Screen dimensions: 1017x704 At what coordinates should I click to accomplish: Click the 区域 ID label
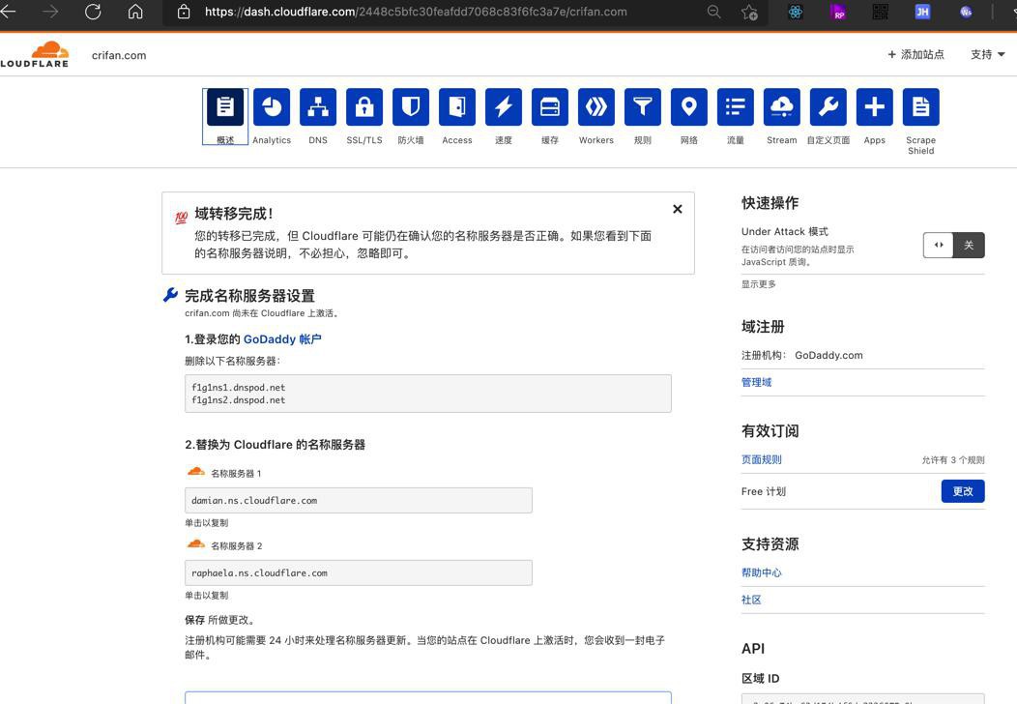coord(760,679)
